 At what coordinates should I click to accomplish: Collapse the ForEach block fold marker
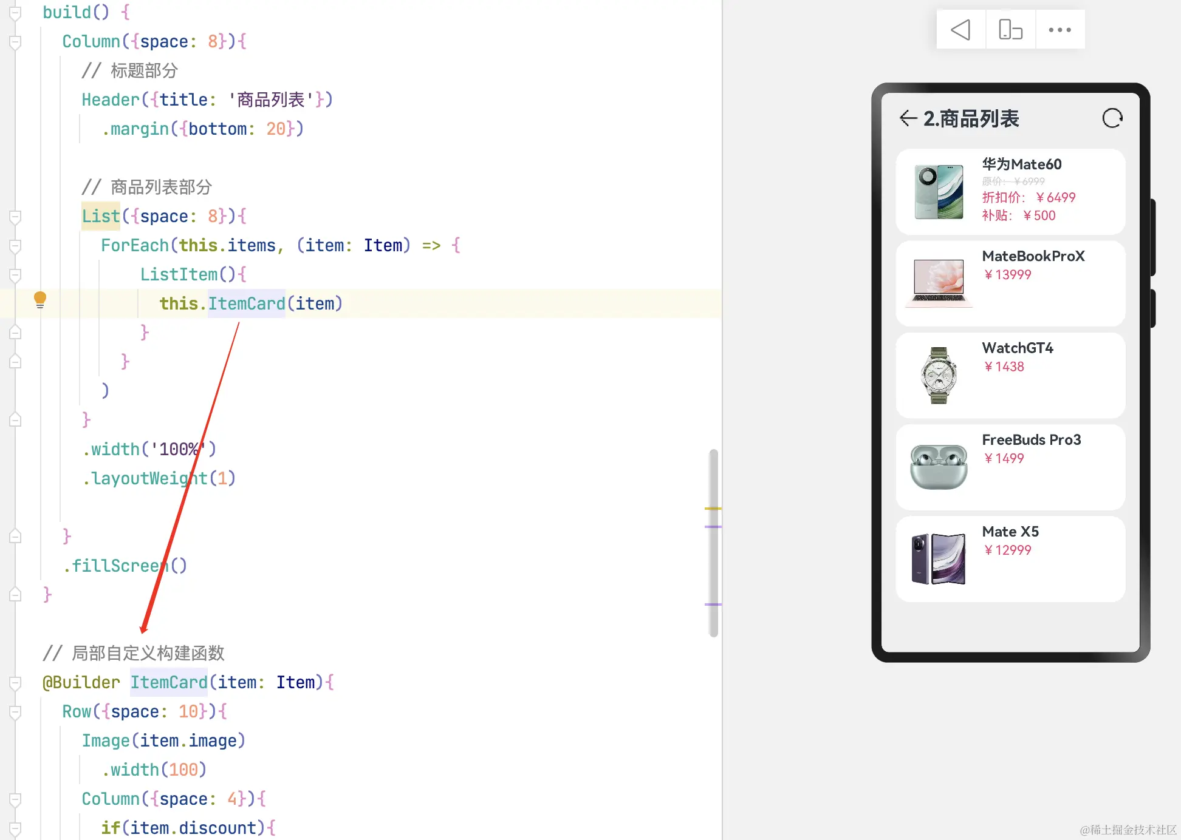tap(16, 246)
